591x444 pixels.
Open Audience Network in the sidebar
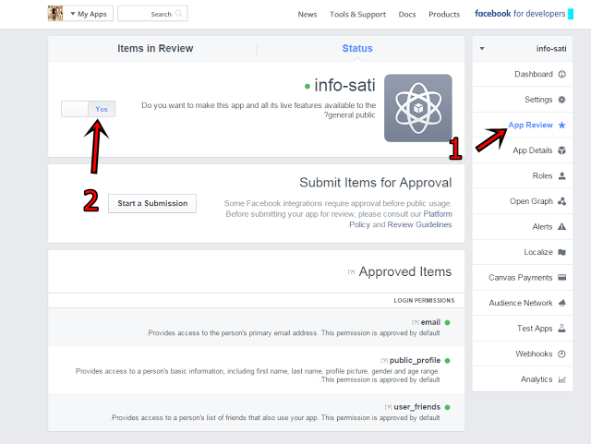pos(523,303)
